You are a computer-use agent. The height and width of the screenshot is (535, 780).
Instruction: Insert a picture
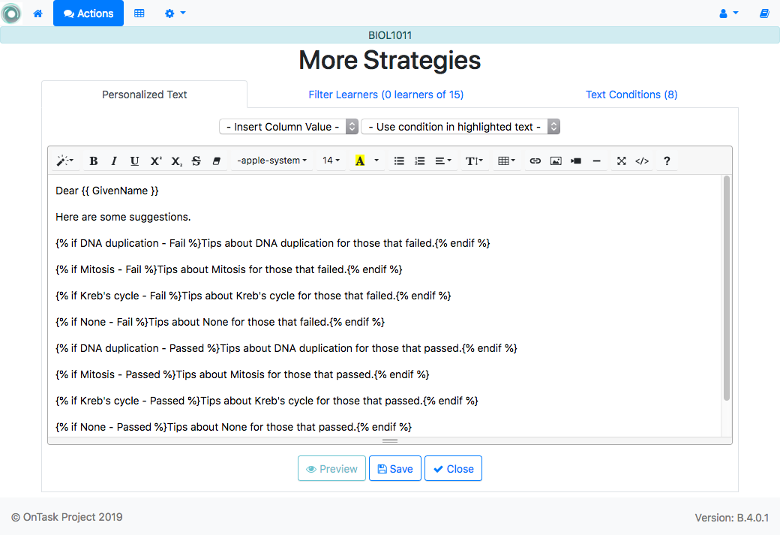(x=556, y=161)
